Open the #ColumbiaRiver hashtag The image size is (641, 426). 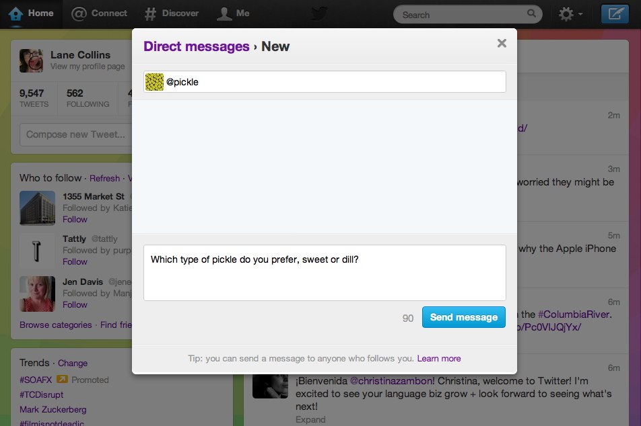point(574,314)
